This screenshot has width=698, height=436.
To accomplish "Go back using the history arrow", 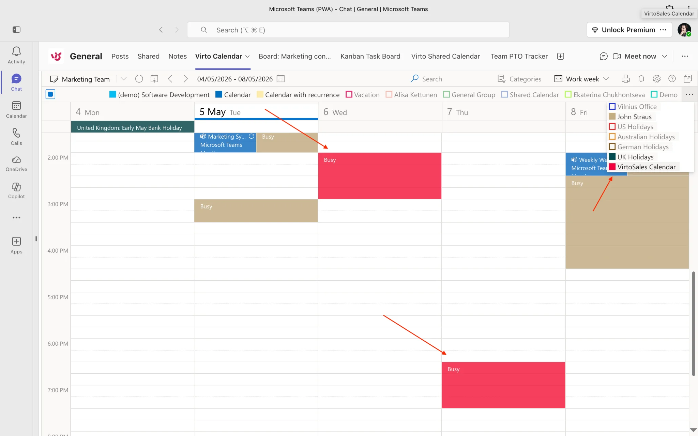I will pos(161,30).
